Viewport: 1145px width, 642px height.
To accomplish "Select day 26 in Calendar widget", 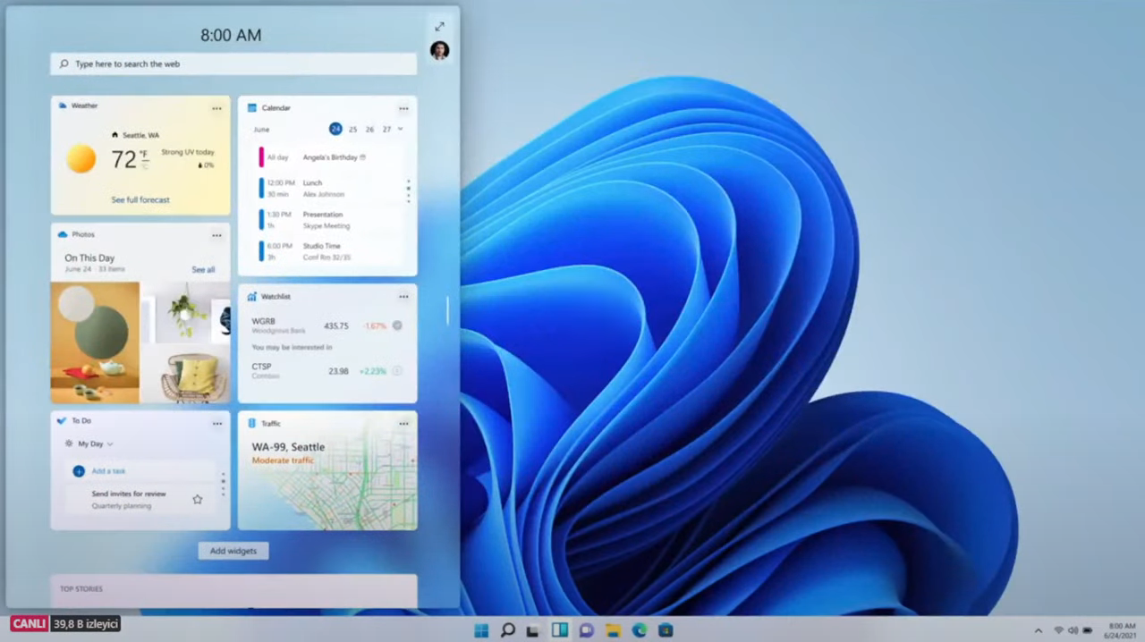I will (x=369, y=129).
